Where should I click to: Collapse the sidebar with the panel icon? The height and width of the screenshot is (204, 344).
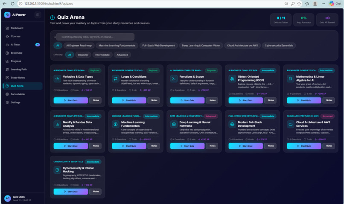tap(38, 15)
